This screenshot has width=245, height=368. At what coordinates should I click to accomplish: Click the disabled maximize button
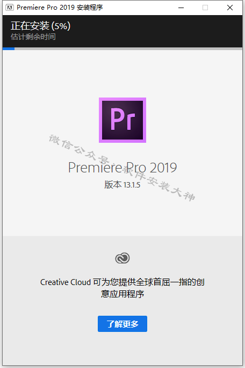[x=205, y=8]
